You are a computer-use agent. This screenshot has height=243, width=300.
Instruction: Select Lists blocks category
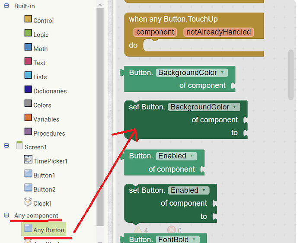pos(40,77)
